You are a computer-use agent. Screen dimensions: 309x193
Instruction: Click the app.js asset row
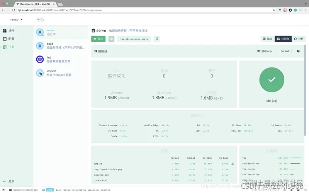pos(164,164)
